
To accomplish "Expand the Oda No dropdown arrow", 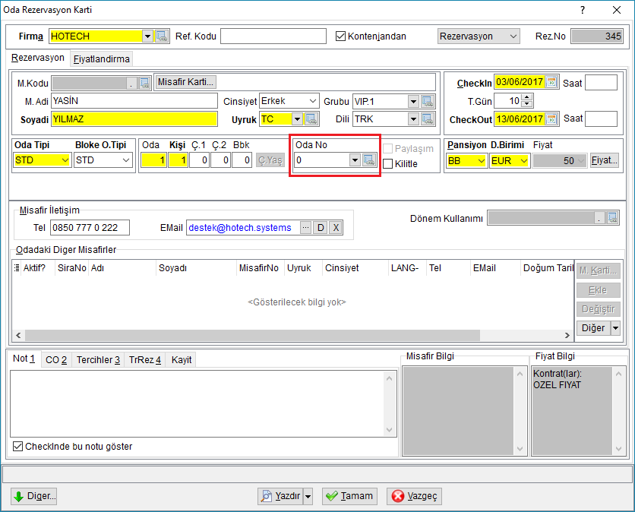I will click(x=355, y=160).
